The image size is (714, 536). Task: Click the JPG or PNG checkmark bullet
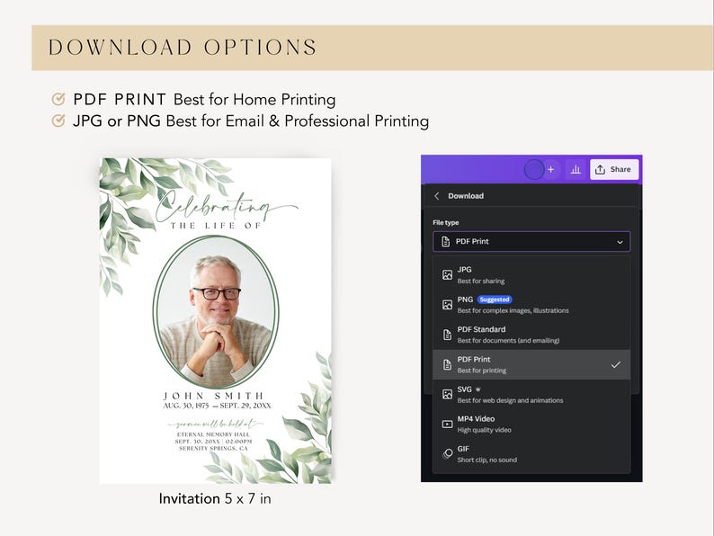58,121
